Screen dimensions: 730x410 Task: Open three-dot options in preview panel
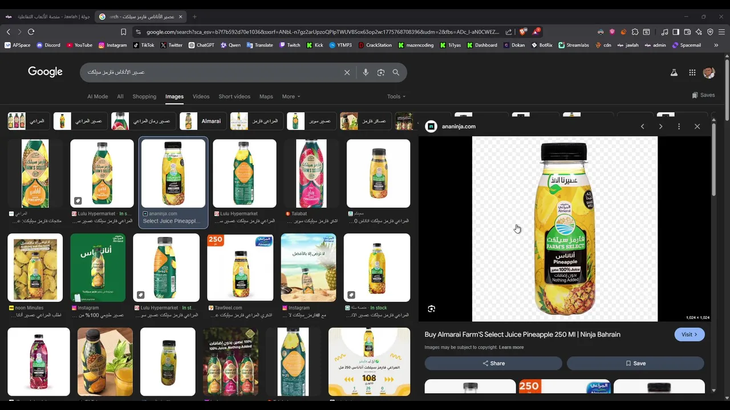point(679,126)
